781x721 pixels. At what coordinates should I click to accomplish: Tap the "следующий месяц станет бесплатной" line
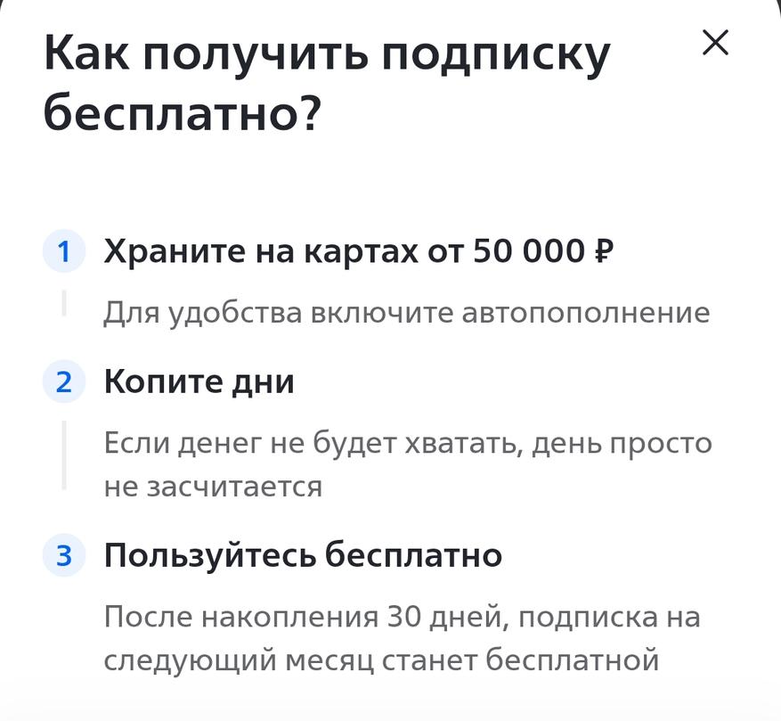[x=381, y=660]
